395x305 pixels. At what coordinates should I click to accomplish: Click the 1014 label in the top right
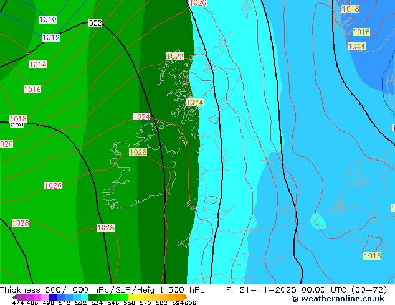[356, 46]
